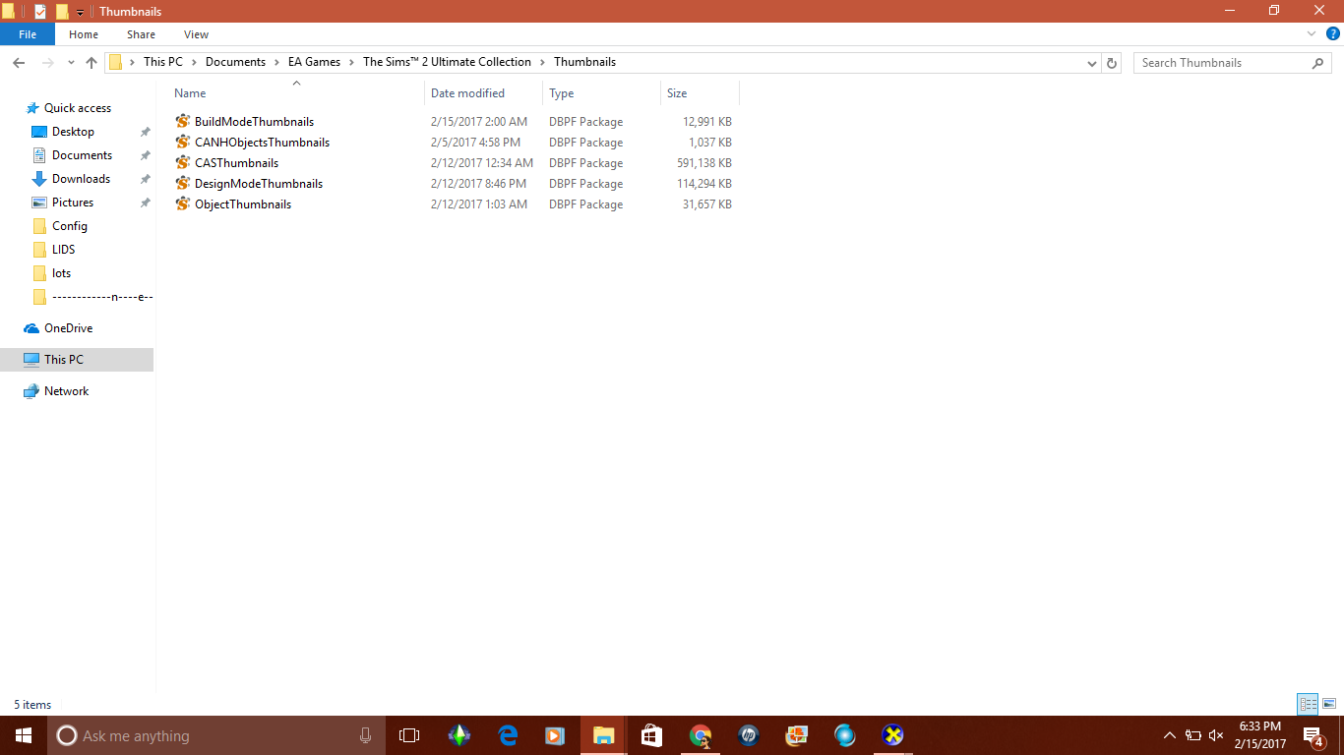Open the View ribbon tab
The height and width of the screenshot is (755, 1344).
point(196,34)
